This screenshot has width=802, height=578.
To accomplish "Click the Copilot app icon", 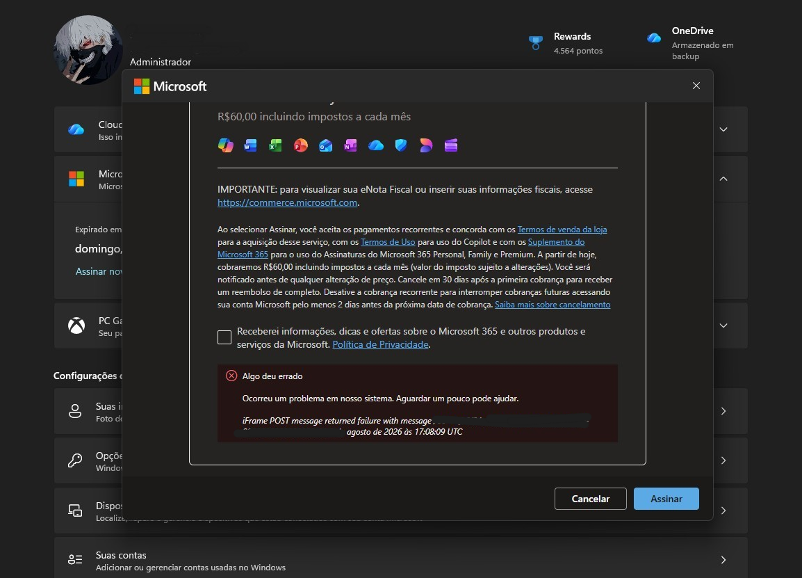I will [226, 145].
